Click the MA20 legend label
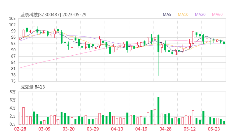This screenshot has width=229, height=136. [200, 15]
